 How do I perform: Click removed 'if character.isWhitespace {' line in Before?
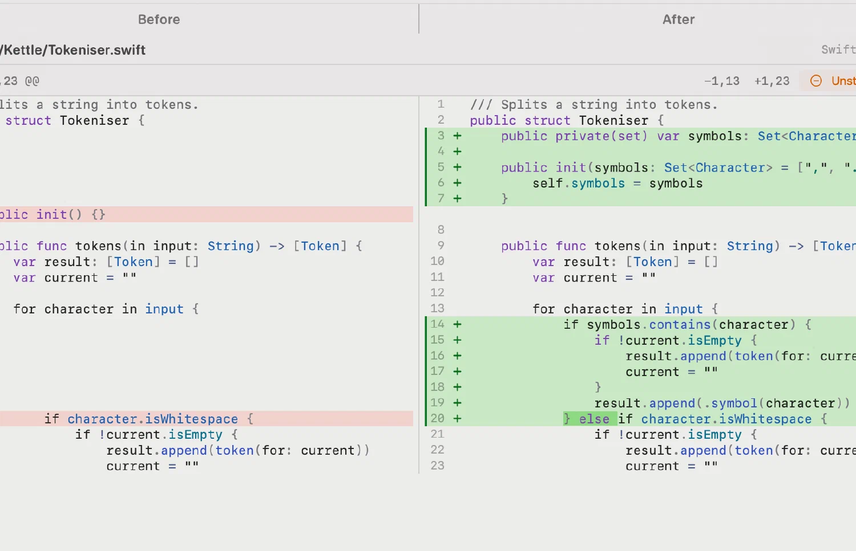point(207,419)
